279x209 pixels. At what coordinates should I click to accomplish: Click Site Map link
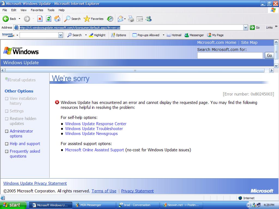coord(249,42)
